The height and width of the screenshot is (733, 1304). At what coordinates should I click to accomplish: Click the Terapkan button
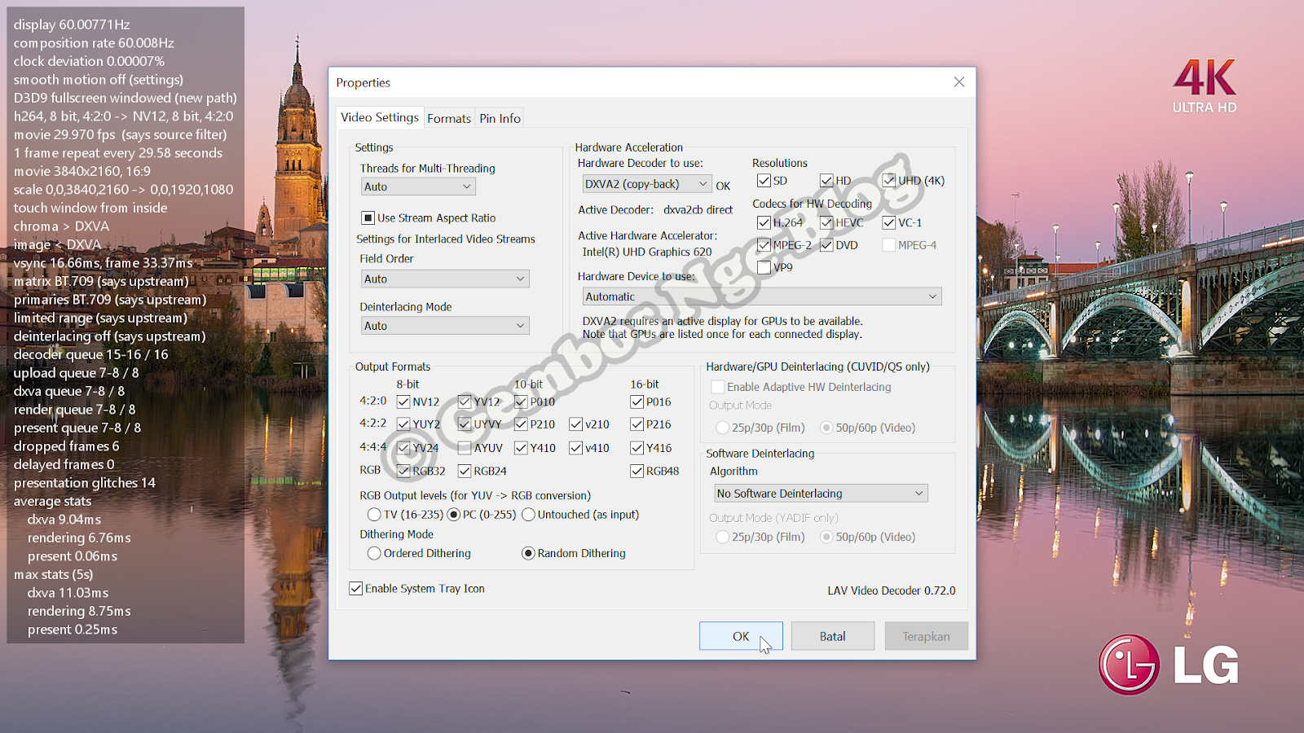(926, 636)
